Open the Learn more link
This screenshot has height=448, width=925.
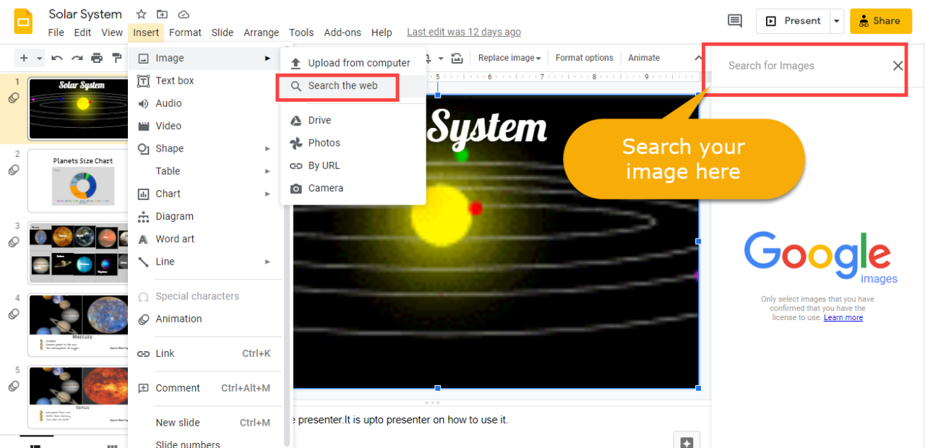(x=843, y=317)
